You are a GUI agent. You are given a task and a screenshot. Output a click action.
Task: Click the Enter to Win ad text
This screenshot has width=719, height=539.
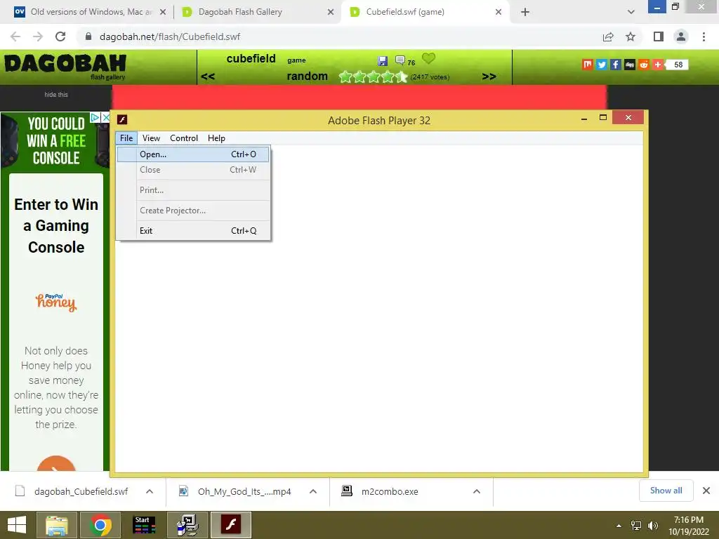pos(56,225)
